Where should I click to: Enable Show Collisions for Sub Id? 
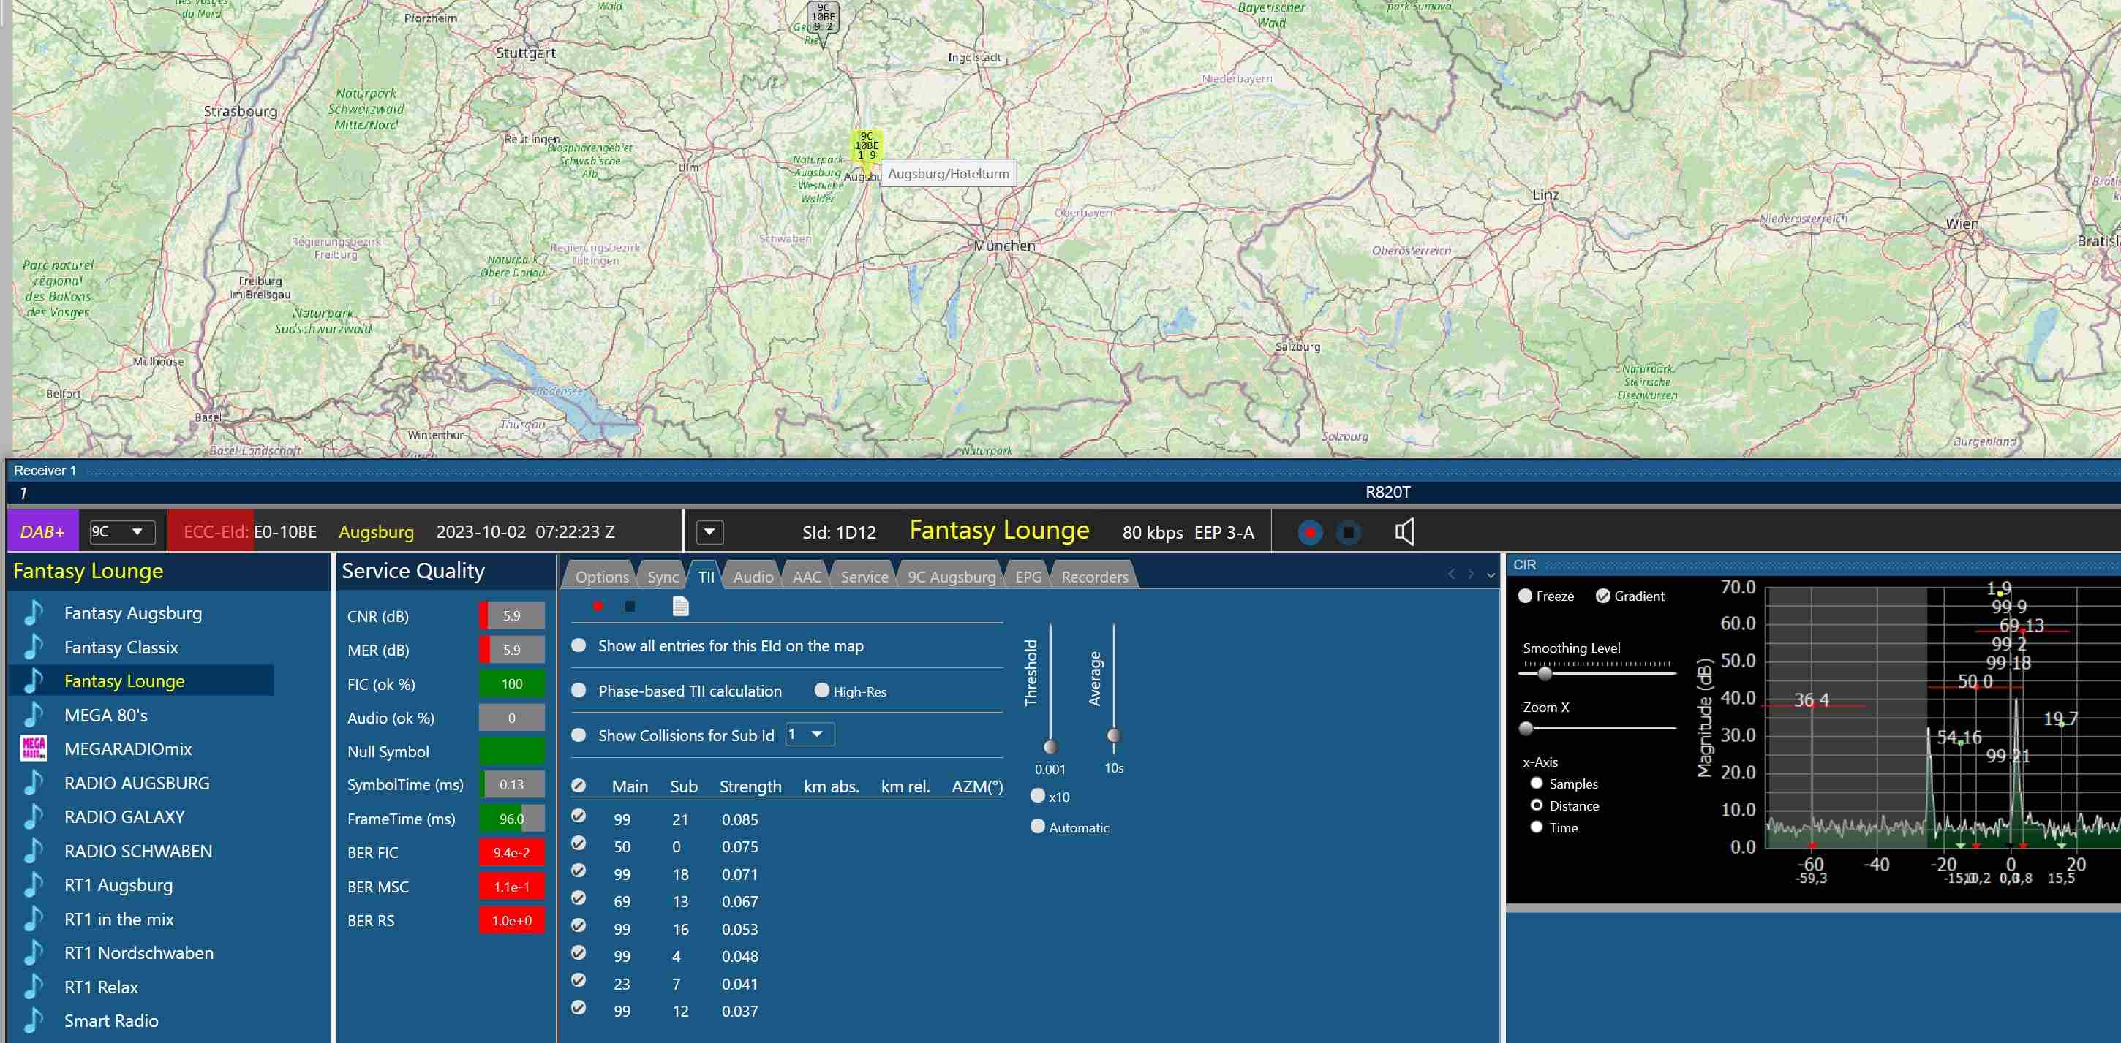pyautogui.click(x=579, y=735)
